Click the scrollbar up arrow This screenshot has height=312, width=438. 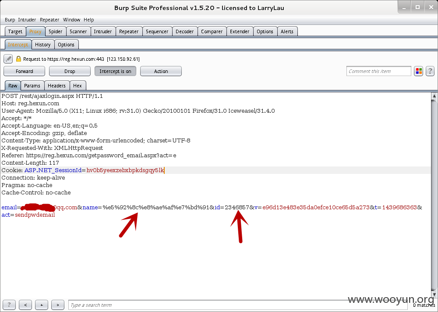click(434, 96)
